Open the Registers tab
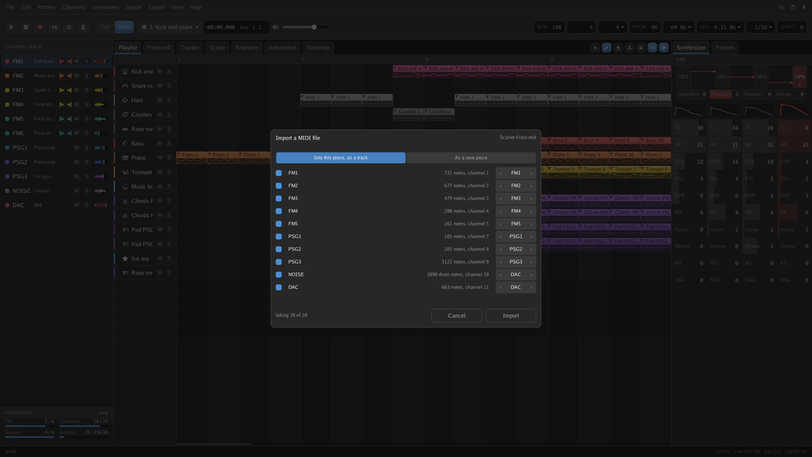This screenshot has height=457, width=812. [247, 48]
